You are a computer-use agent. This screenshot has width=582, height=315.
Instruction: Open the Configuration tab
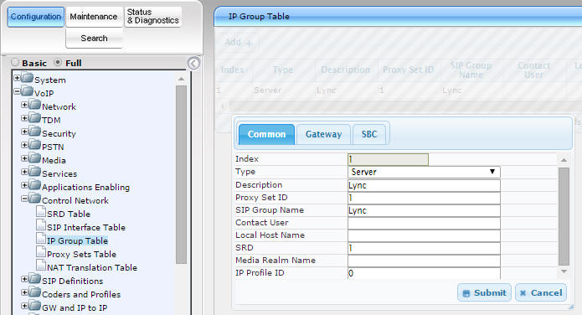pos(36,17)
